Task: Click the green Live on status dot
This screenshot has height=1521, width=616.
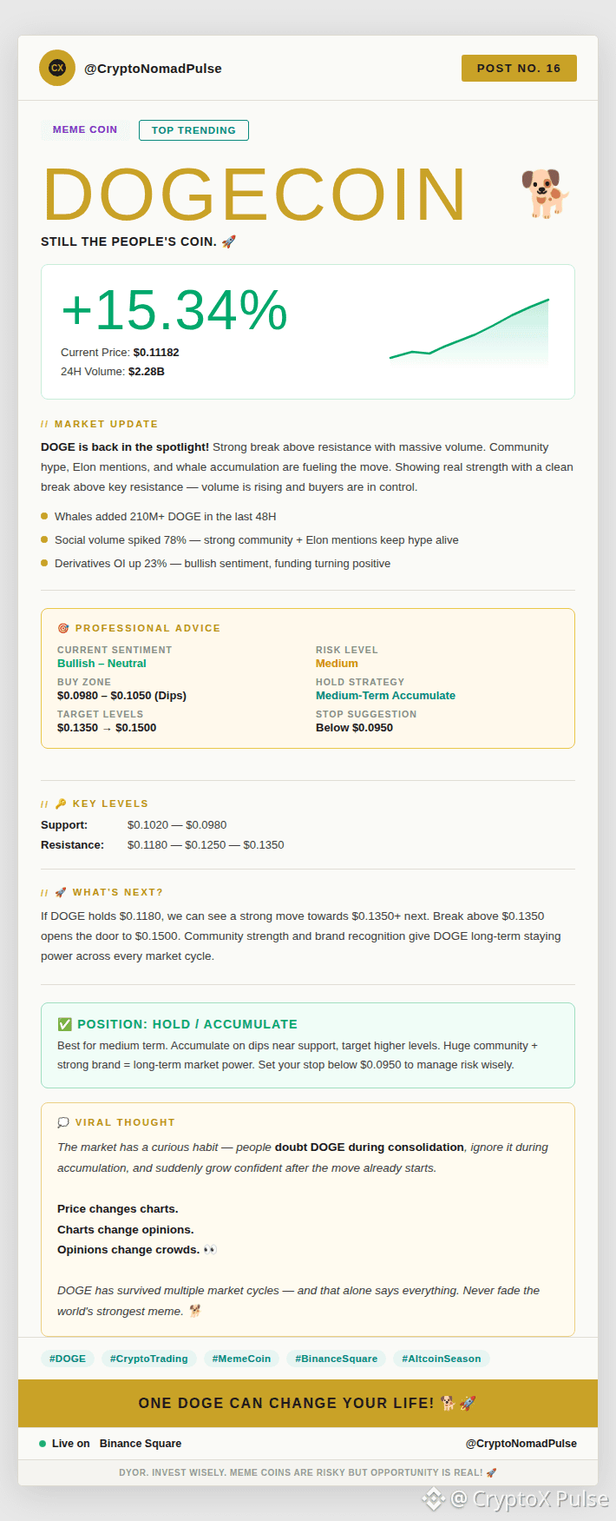Action: click(x=43, y=1444)
